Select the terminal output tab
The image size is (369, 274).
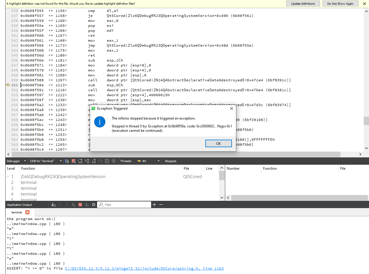17,212
